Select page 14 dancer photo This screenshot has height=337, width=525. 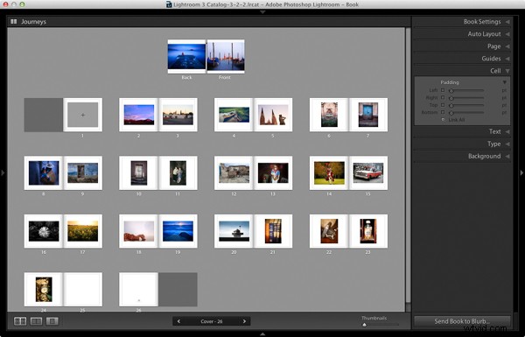click(x=329, y=173)
